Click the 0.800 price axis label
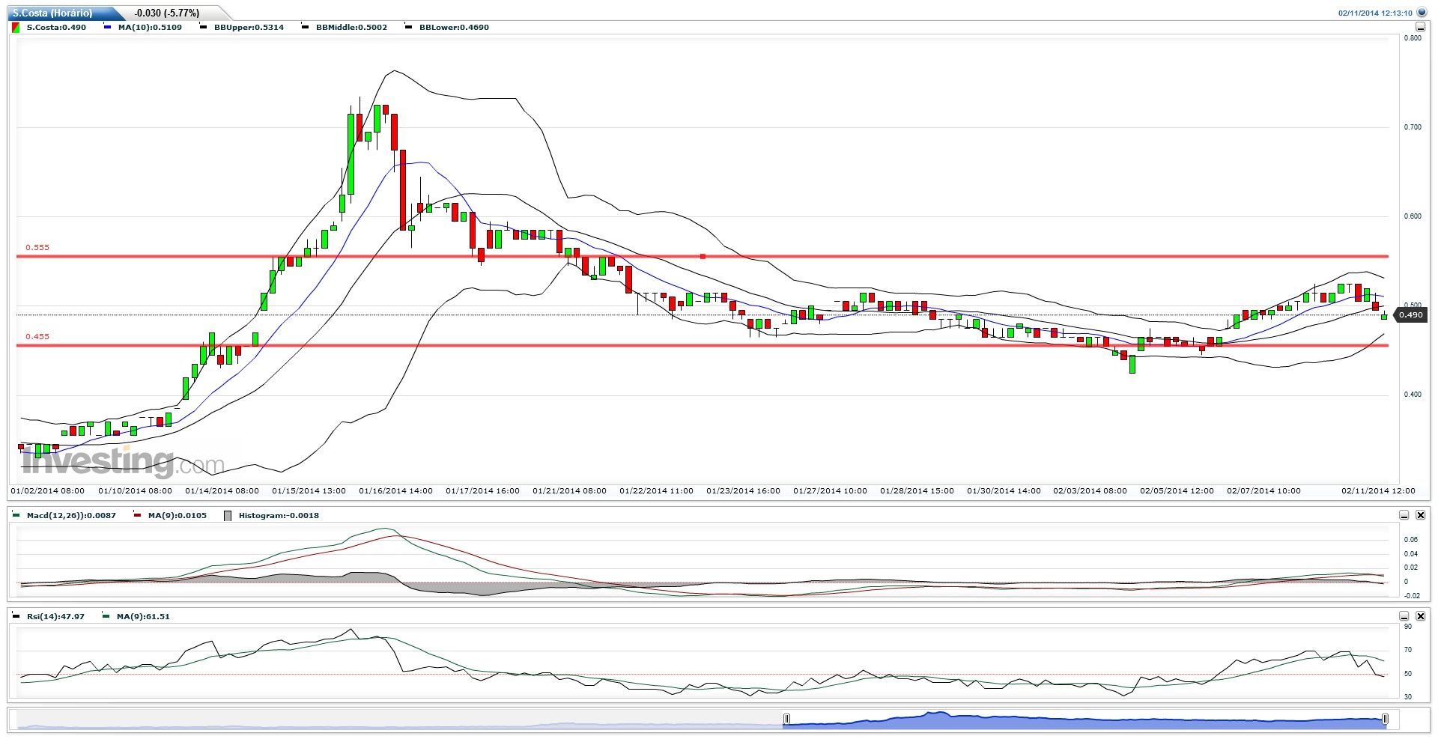Screen dimensions: 1438x739 pos(1413,38)
